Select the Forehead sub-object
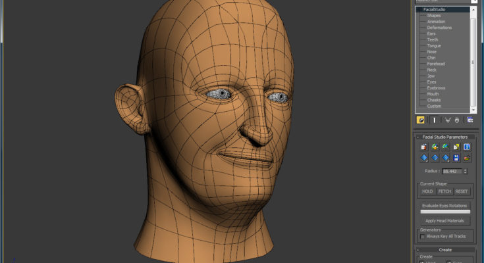Viewport: 484px width, 263px height. [x=436, y=64]
